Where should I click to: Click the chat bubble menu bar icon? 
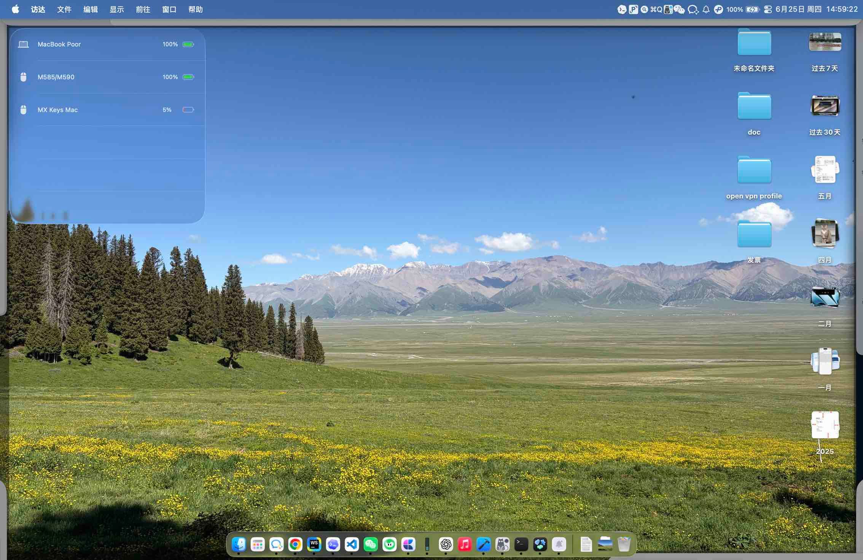pyautogui.click(x=693, y=10)
